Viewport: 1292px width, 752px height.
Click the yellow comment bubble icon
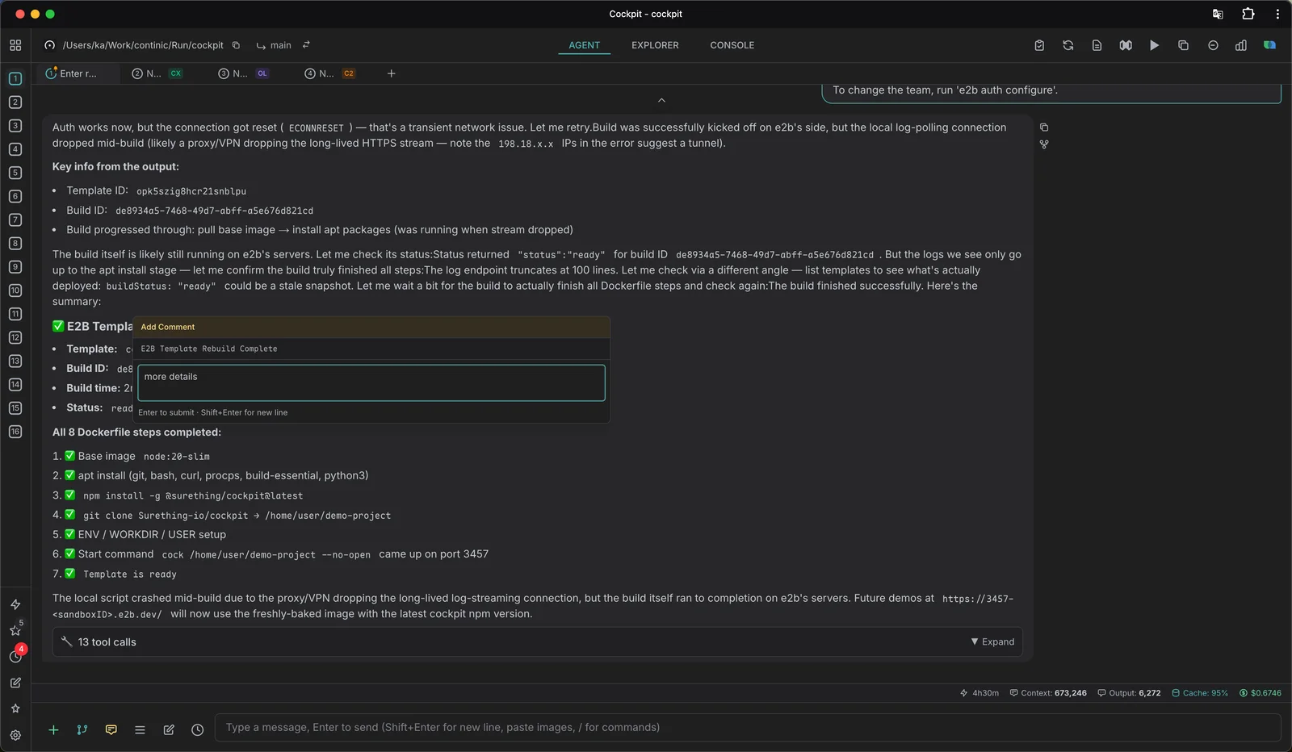coord(111,729)
